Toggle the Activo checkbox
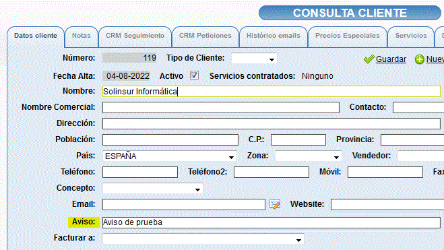 194,75
